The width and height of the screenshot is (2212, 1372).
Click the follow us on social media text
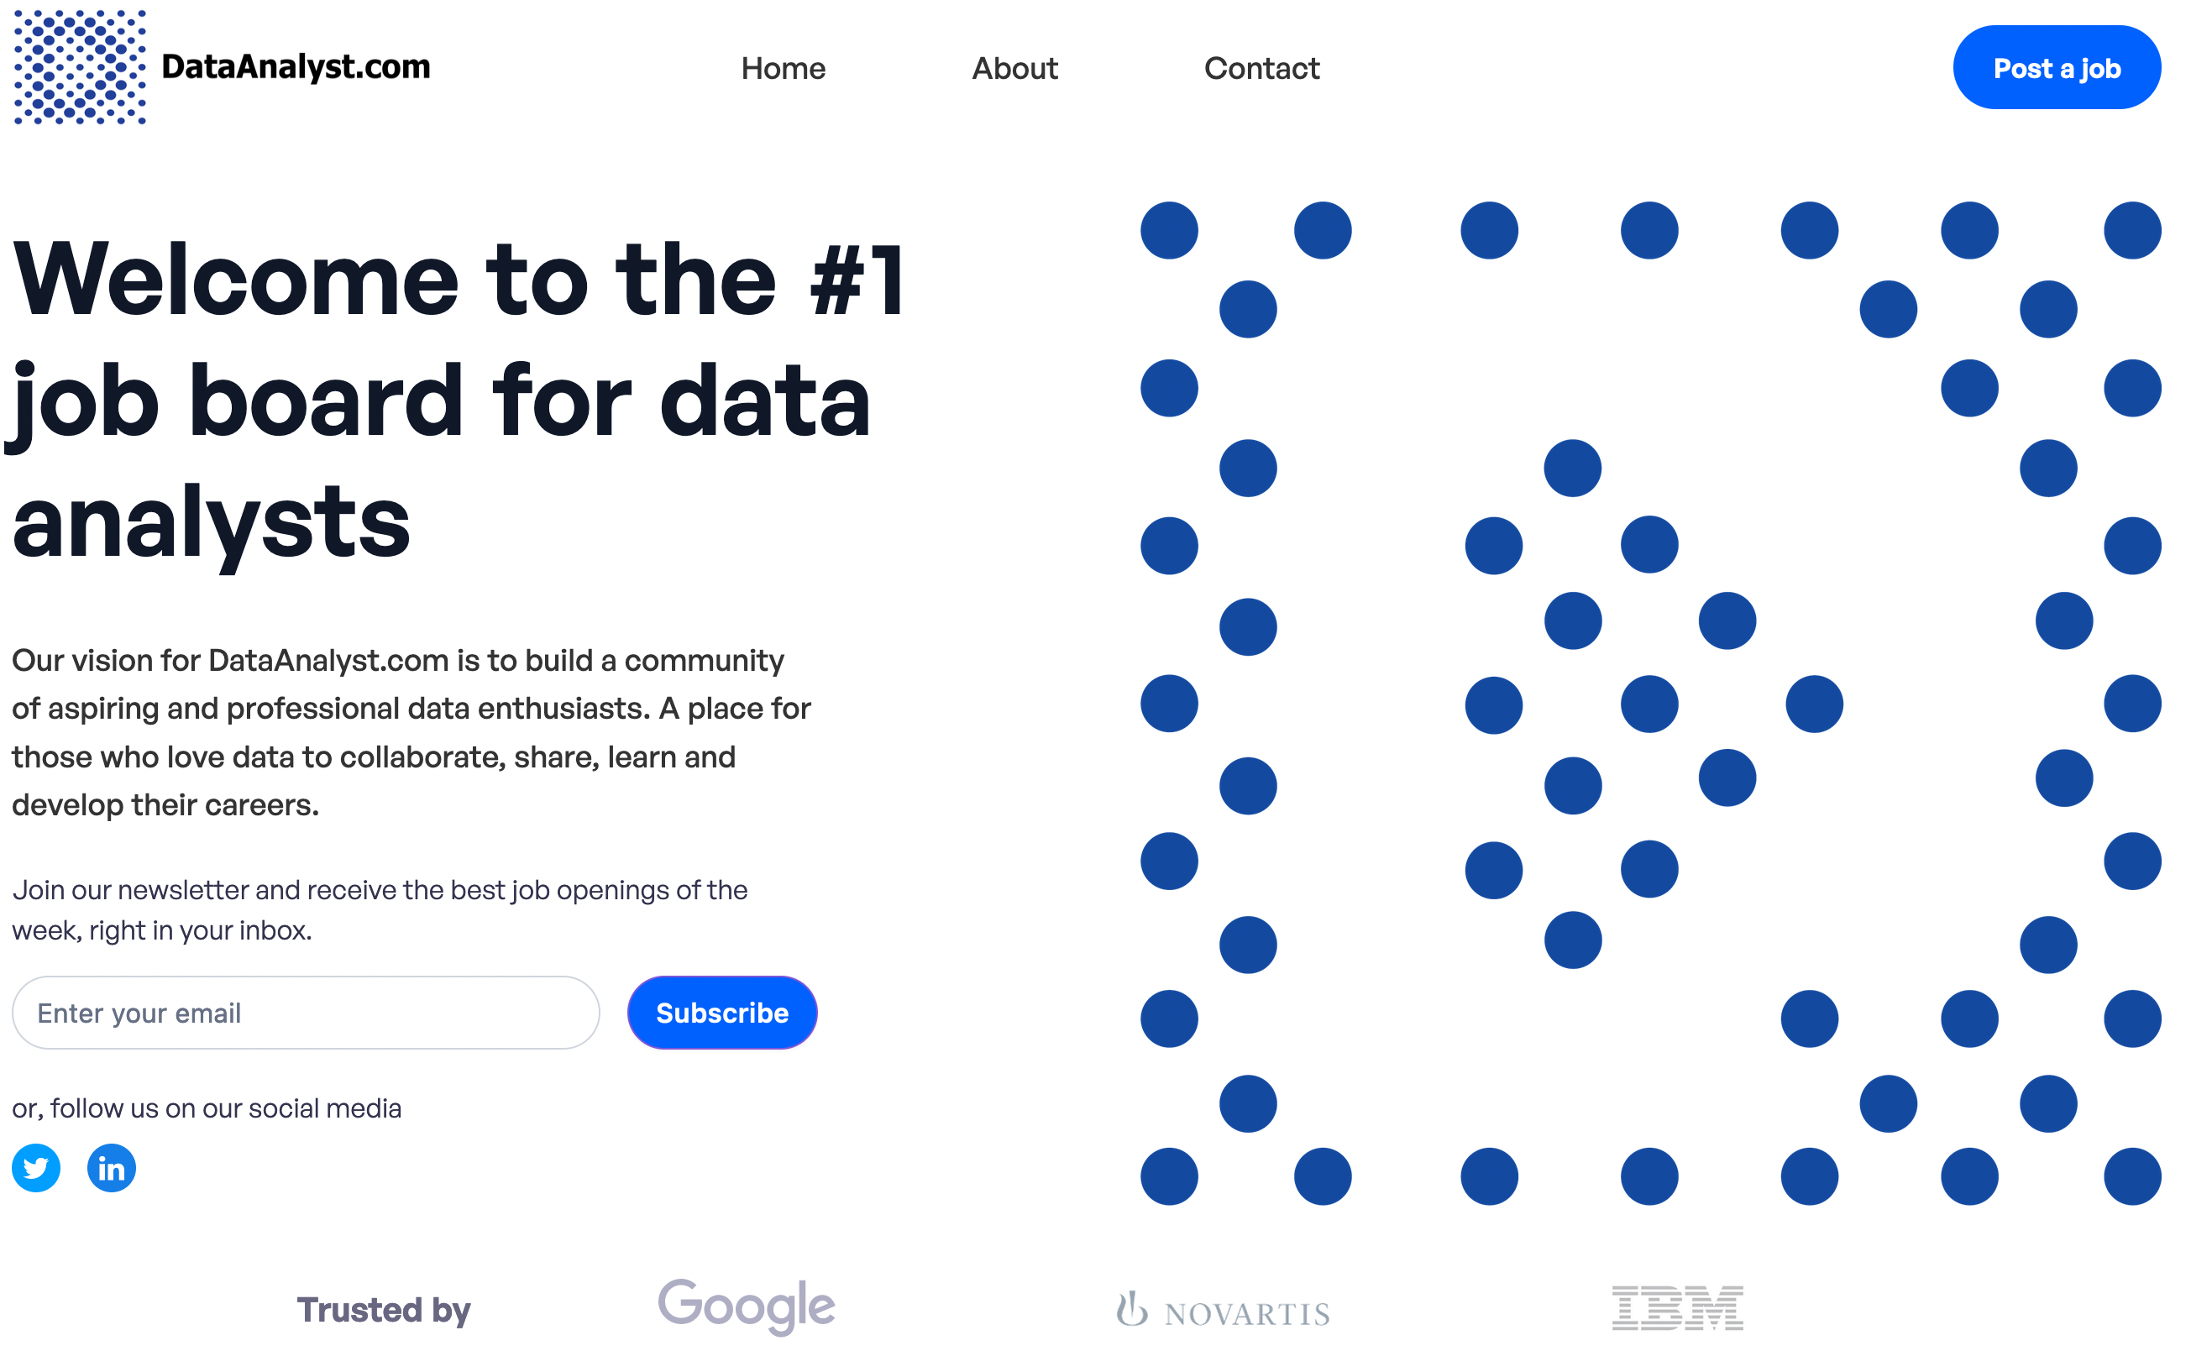(x=207, y=1107)
